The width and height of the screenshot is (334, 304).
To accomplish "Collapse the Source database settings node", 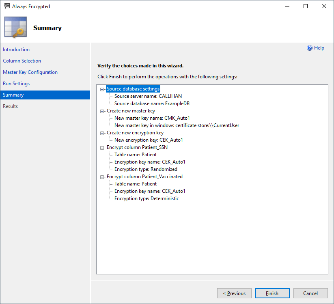I will pyautogui.click(x=102, y=89).
